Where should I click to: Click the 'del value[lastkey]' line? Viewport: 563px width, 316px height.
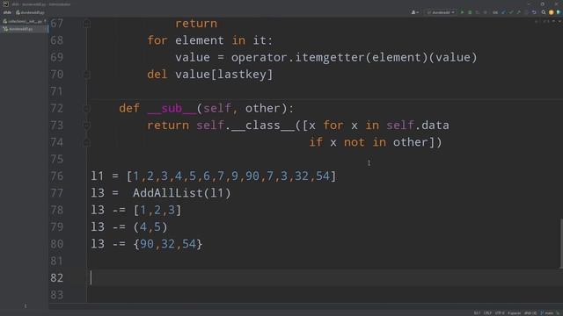[210, 75]
